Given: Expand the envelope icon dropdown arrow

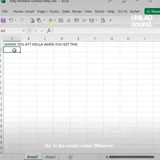Looking at the screenshot, I should pos(96,20).
